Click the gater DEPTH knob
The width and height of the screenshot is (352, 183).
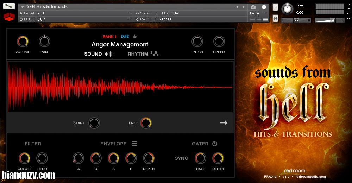pos(218,158)
